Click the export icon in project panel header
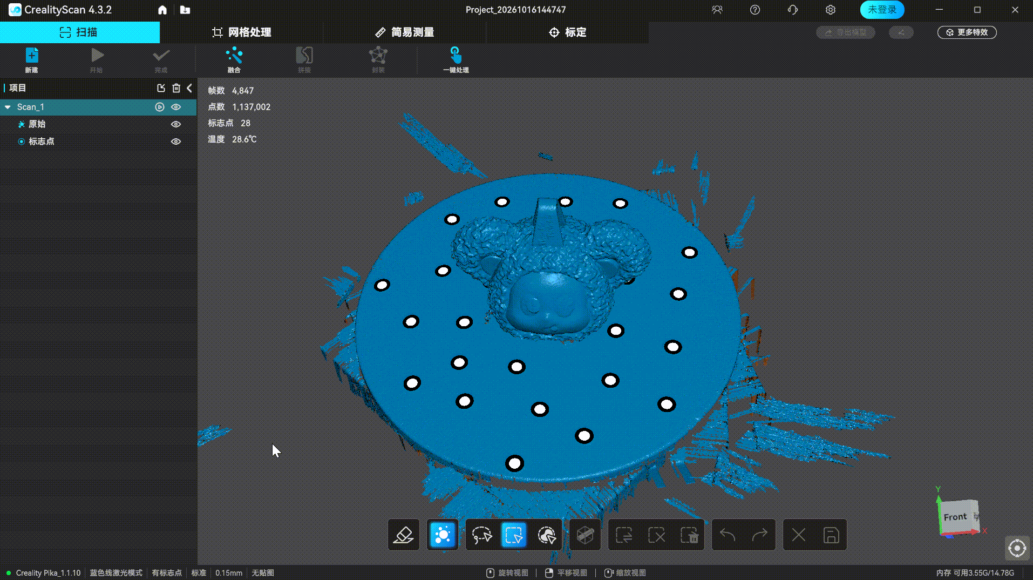 click(x=161, y=88)
